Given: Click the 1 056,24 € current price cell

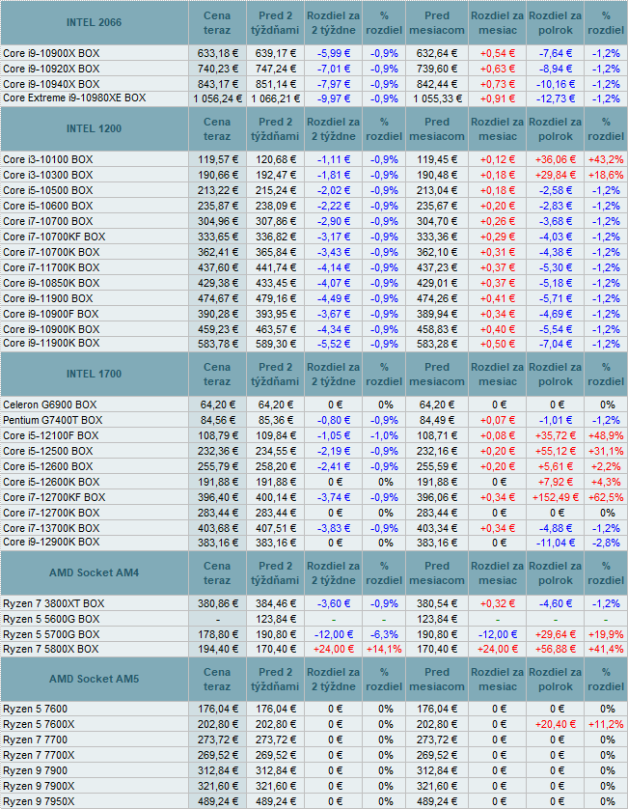Looking at the screenshot, I should 217,98.
